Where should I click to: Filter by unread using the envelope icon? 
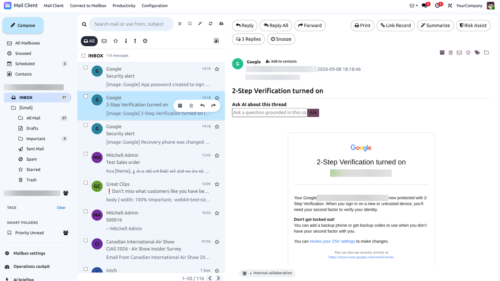pos(104,41)
